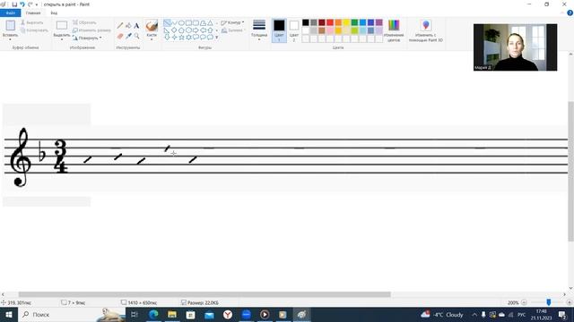Select the Magnifier tool

tap(136, 36)
